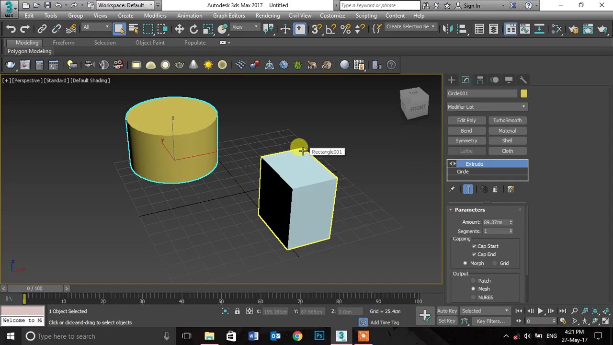613x345 pixels.
Task: Switch to the Freeform ribbon tab
Action: [64, 43]
